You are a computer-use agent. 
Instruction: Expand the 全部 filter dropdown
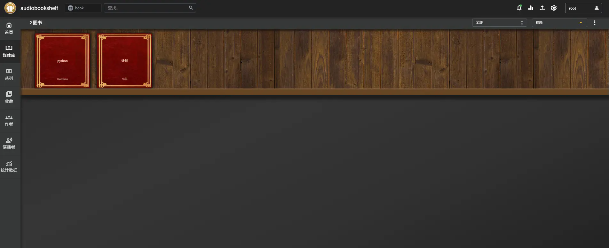(499, 23)
